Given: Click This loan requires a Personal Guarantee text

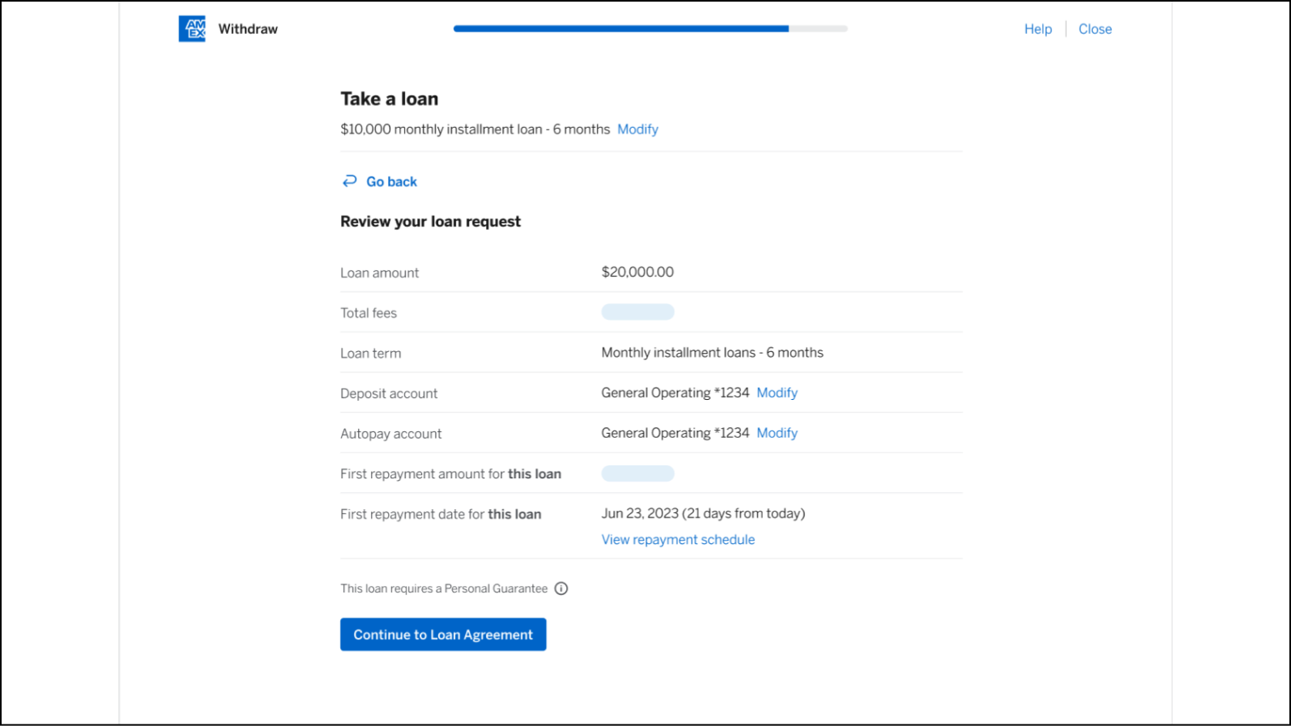Looking at the screenshot, I should pos(444,588).
